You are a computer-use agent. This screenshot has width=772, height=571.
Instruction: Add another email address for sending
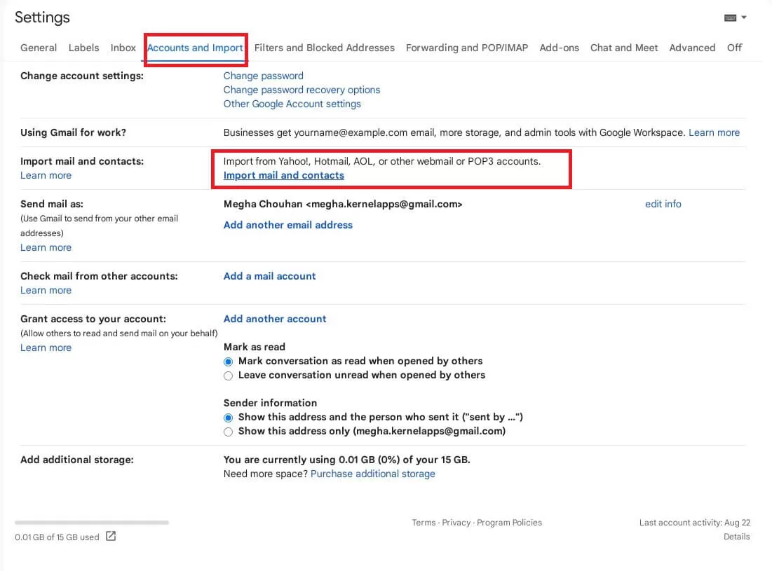pos(287,225)
